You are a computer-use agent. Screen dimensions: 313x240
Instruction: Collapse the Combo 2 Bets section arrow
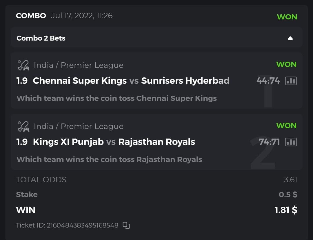point(290,38)
